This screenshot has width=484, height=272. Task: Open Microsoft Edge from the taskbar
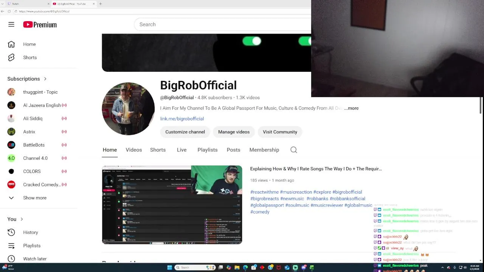coord(245,267)
